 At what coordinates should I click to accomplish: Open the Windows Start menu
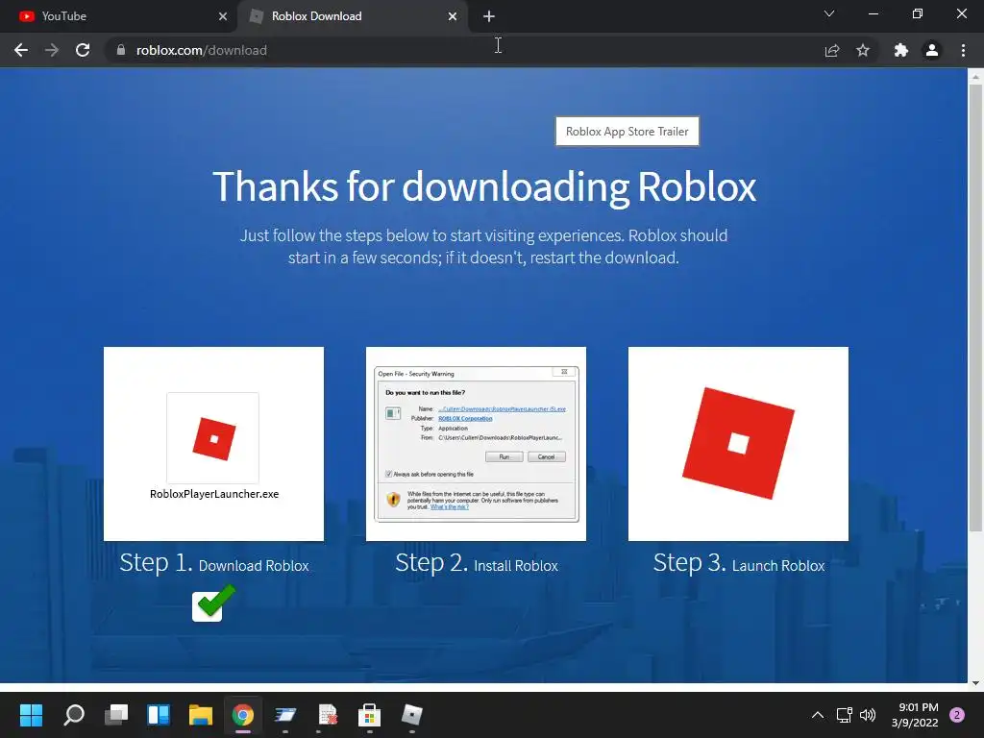tap(31, 715)
